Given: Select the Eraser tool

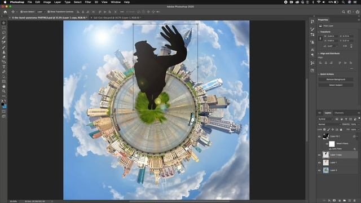Looking at the screenshot, I should coord(4,57).
